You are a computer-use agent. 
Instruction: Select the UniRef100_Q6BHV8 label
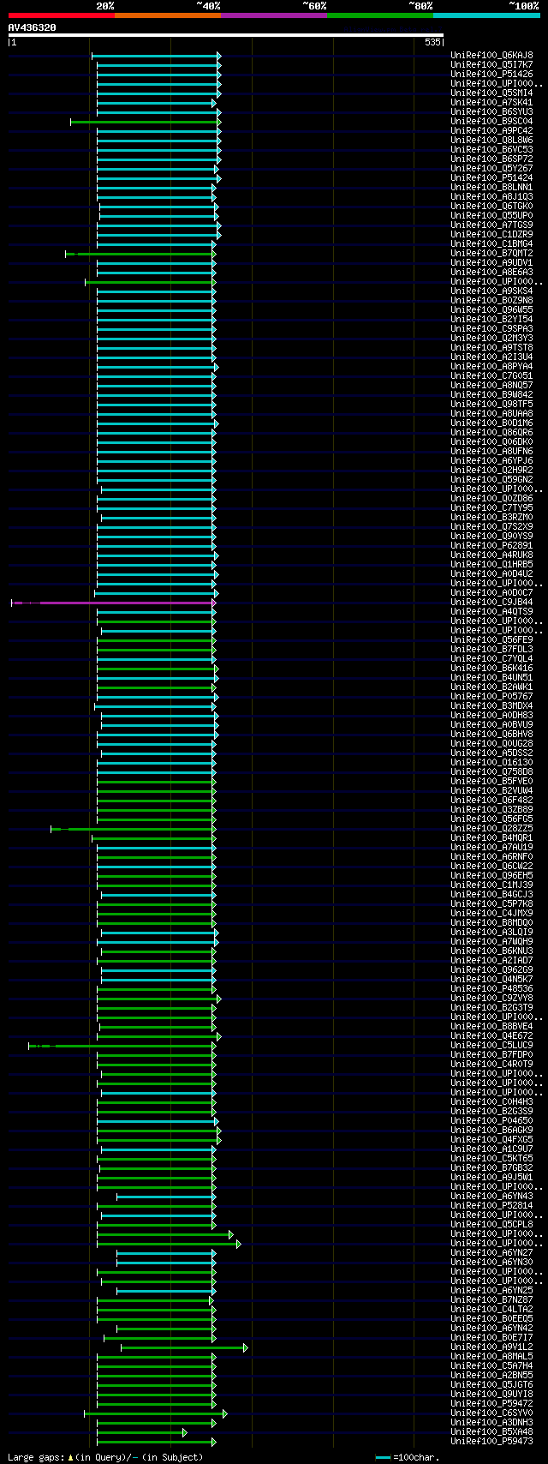pos(491,735)
